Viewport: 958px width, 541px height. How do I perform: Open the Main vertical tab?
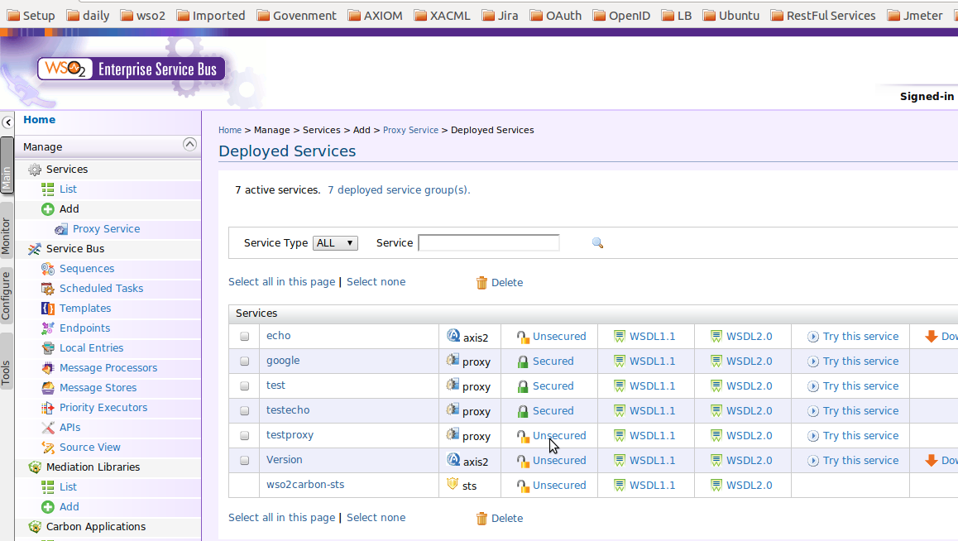tap(6, 165)
